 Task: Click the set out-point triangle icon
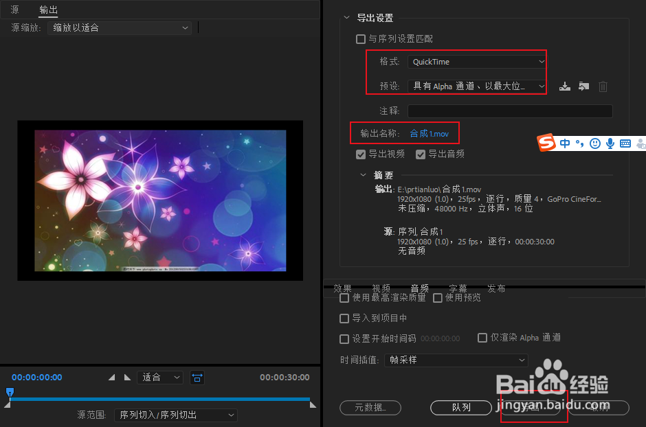tap(127, 377)
